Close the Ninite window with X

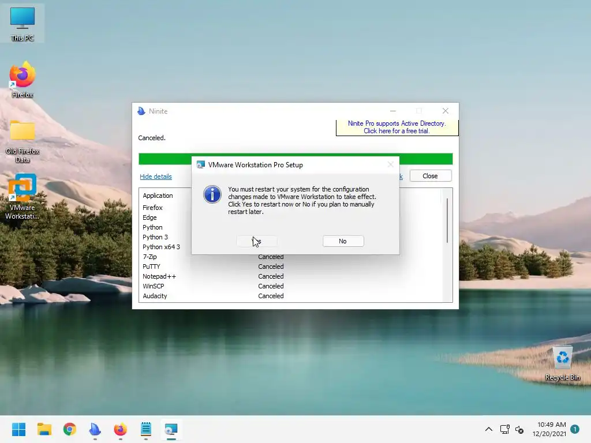pyautogui.click(x=446, y=111)
